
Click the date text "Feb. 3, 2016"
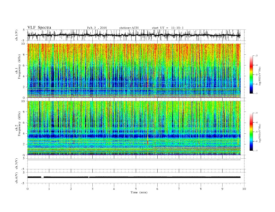click(x=97, y=28)
